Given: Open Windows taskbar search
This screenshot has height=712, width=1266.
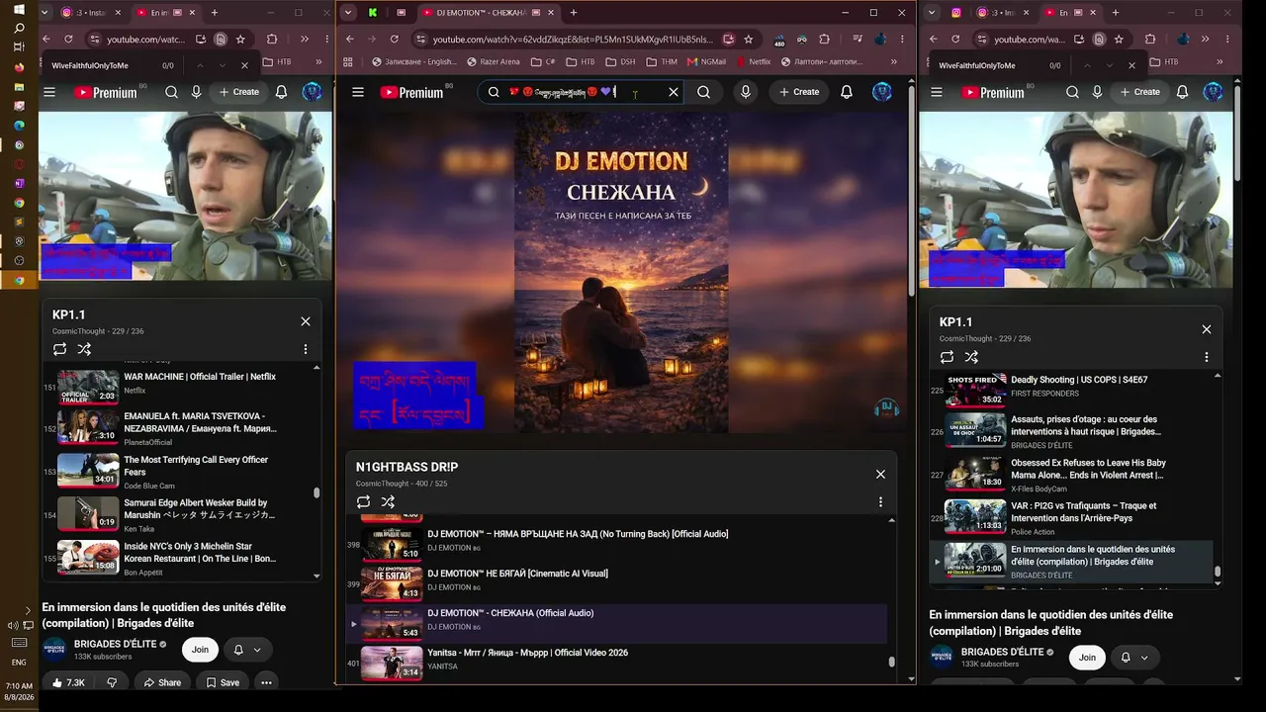Looking at the screenshot, I should coord(19,29).
